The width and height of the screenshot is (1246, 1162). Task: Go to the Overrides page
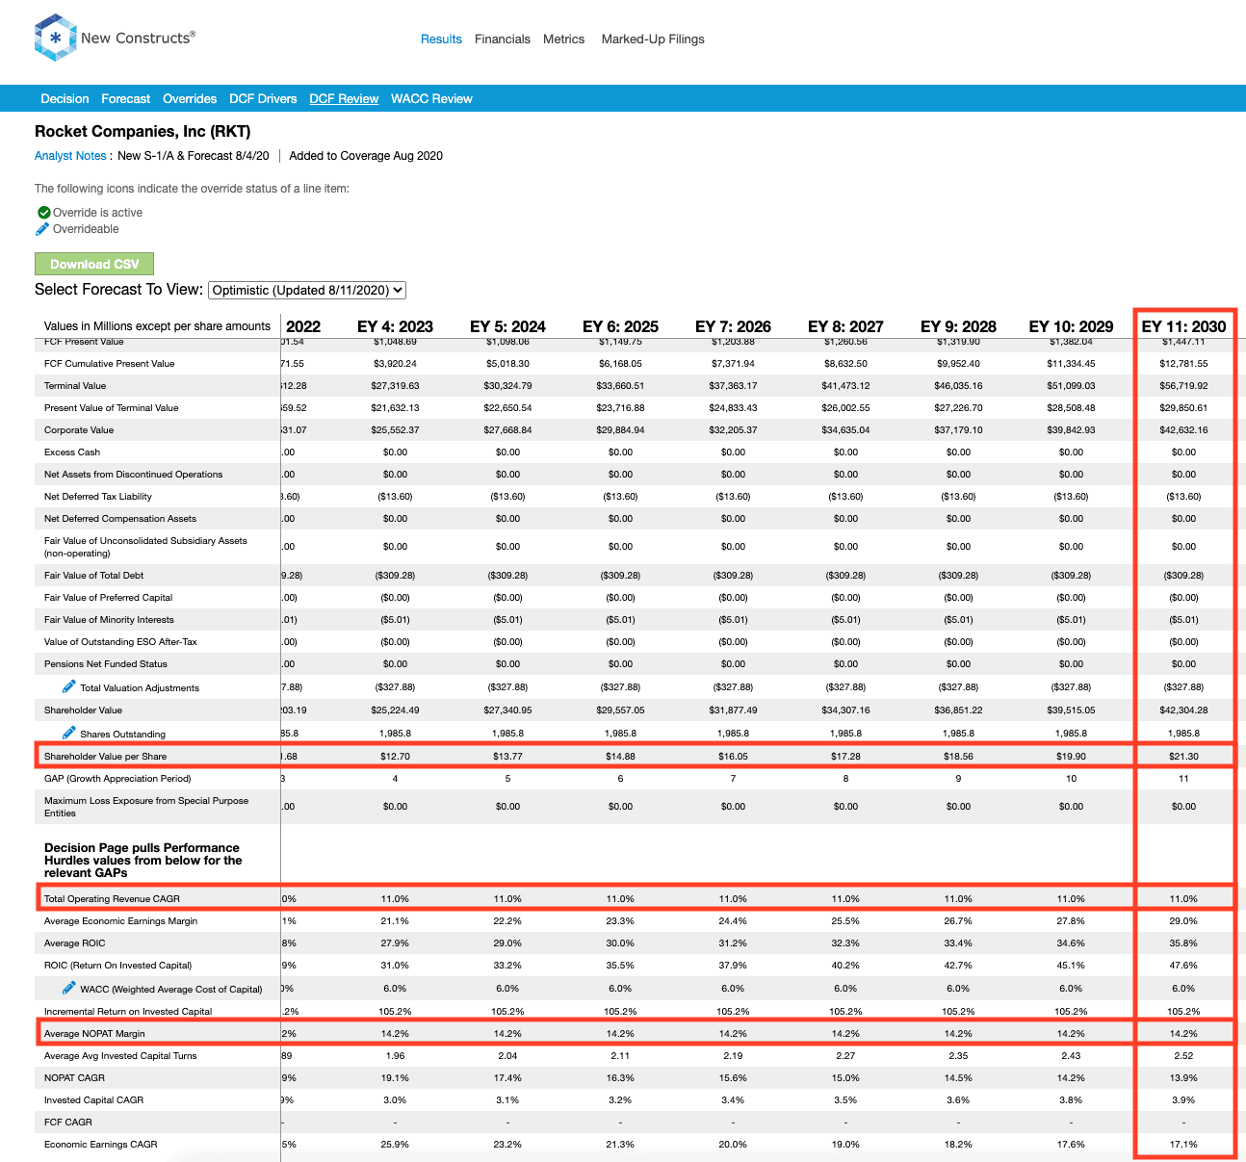pyautogui.click(x=190, y=99)
